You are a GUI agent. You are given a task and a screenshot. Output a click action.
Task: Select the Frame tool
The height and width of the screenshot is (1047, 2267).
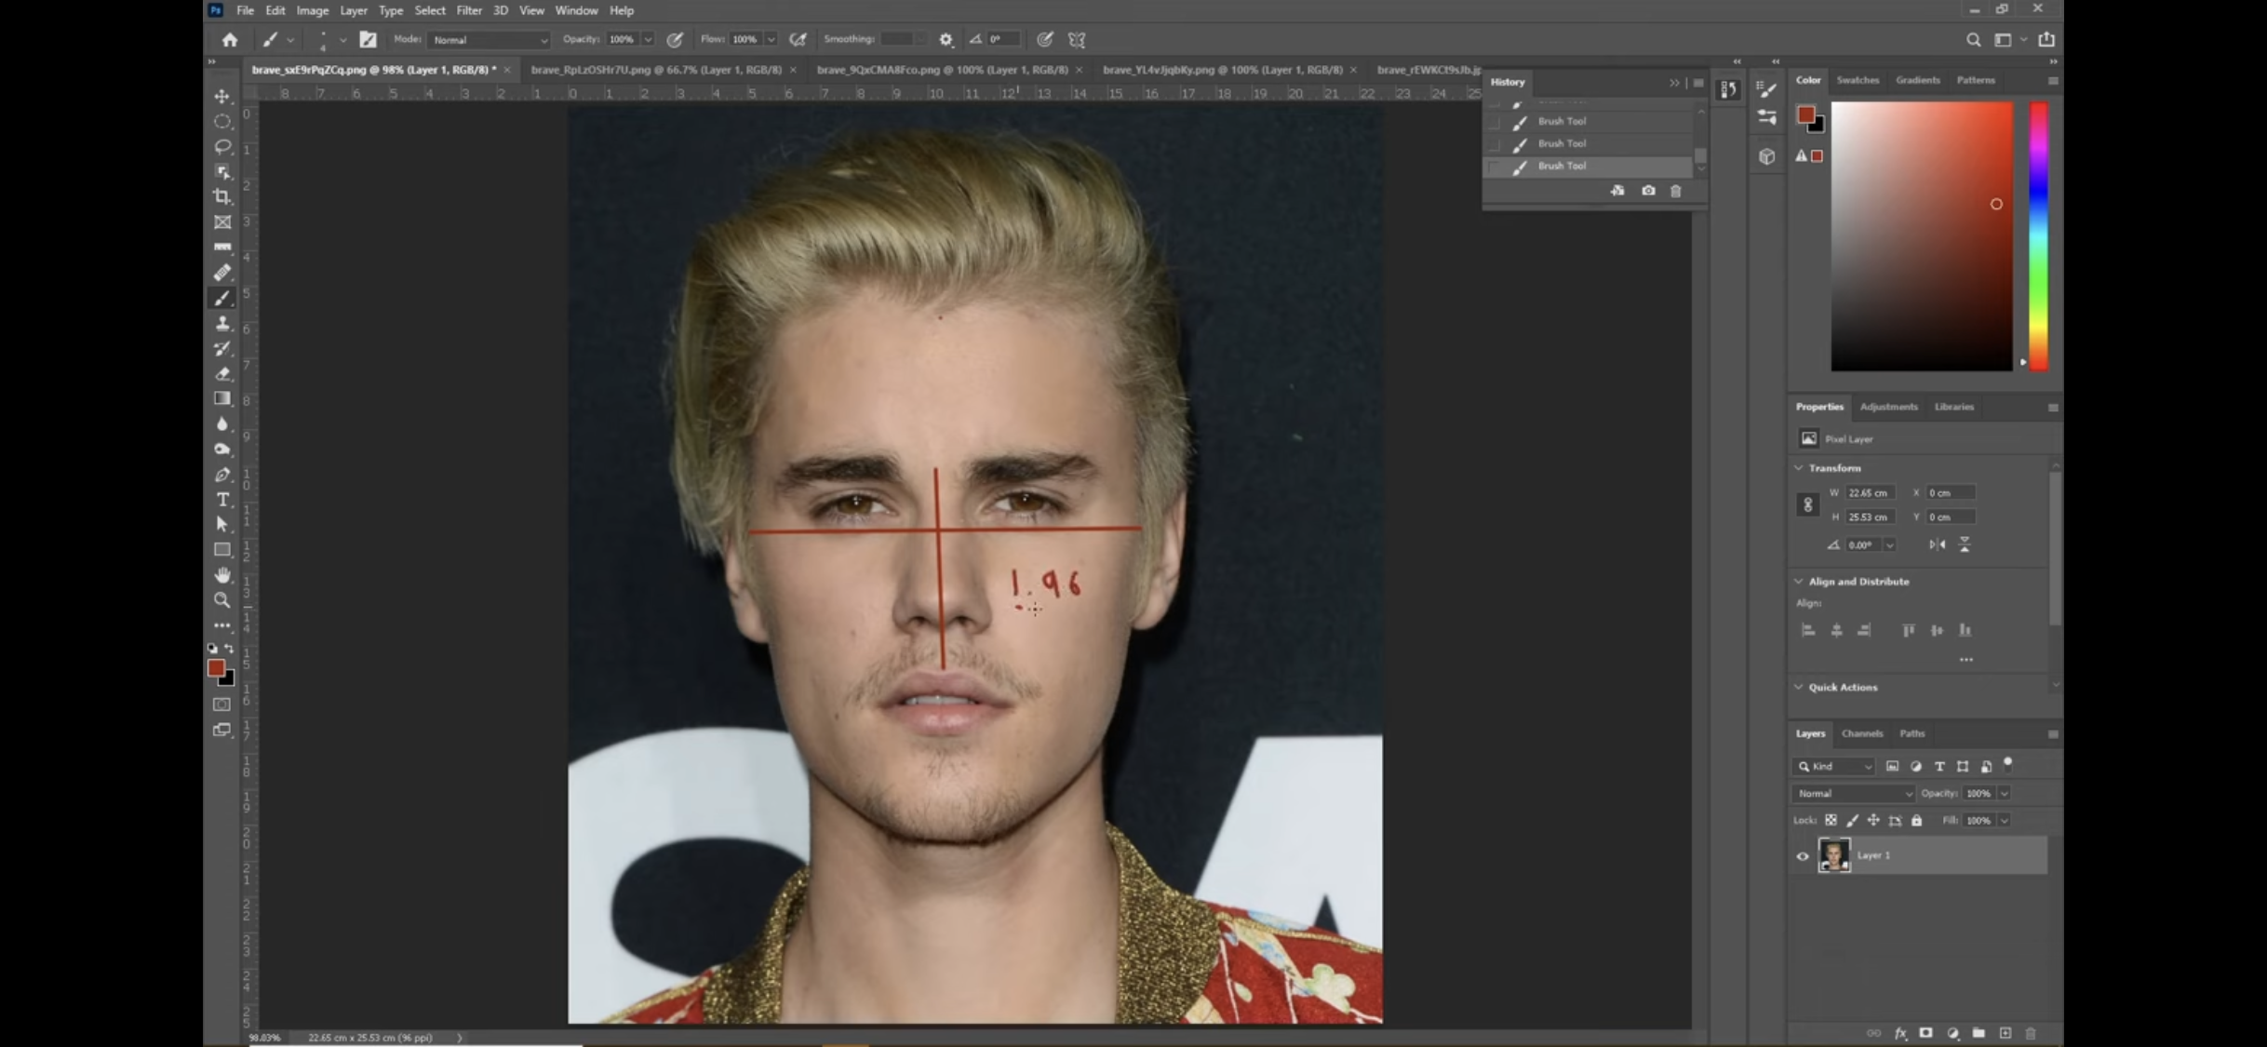pos(222,221)
